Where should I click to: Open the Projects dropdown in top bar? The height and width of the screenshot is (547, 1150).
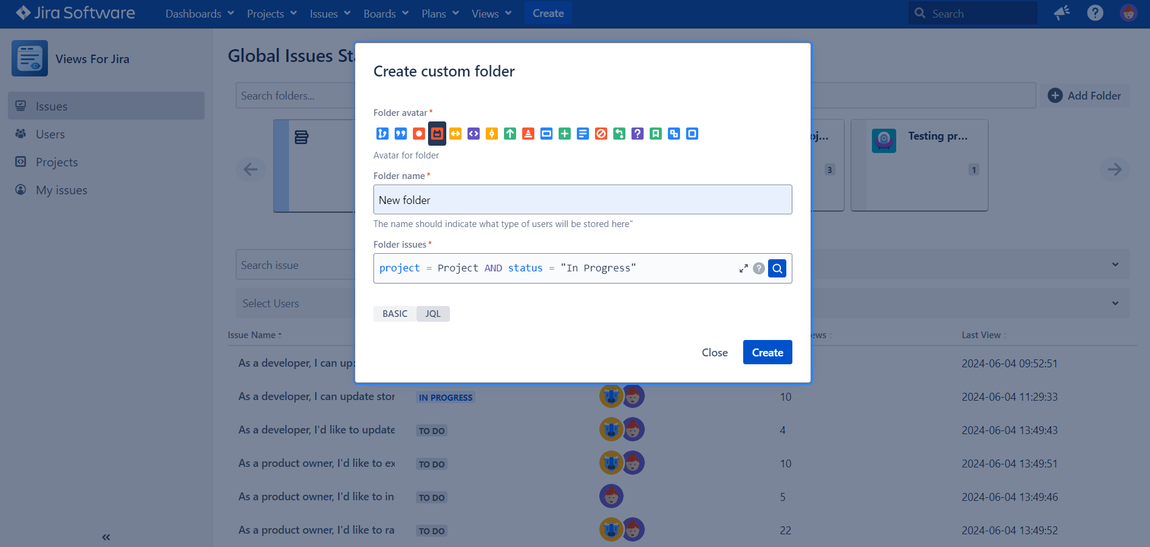pyautogui.click(x=271, y=13)
